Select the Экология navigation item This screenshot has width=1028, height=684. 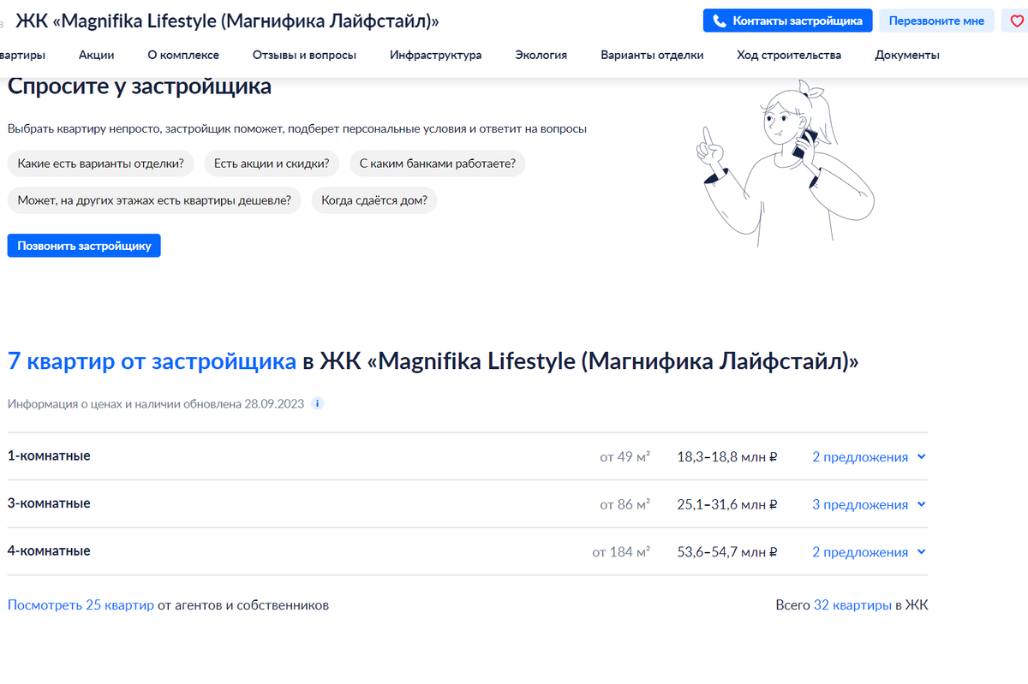click(x=541, y=54)
